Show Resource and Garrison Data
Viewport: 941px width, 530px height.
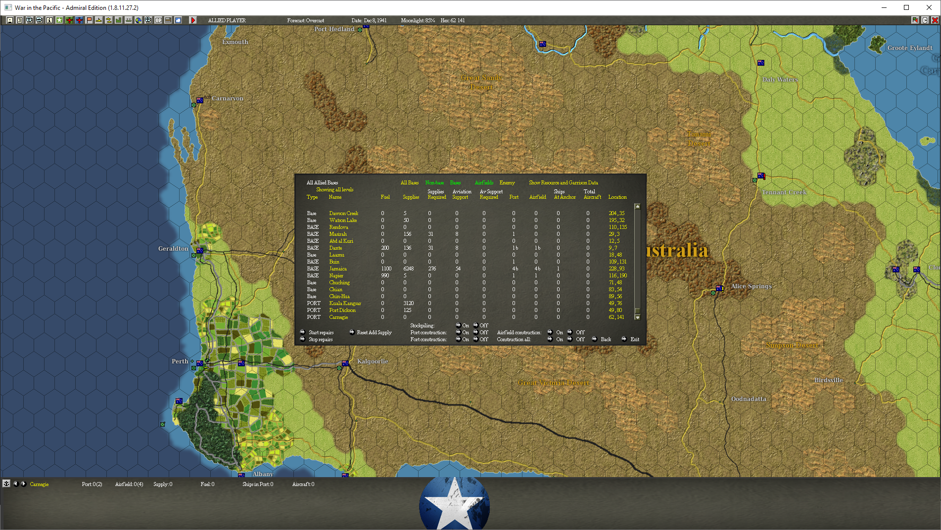[x=564, y=183]
